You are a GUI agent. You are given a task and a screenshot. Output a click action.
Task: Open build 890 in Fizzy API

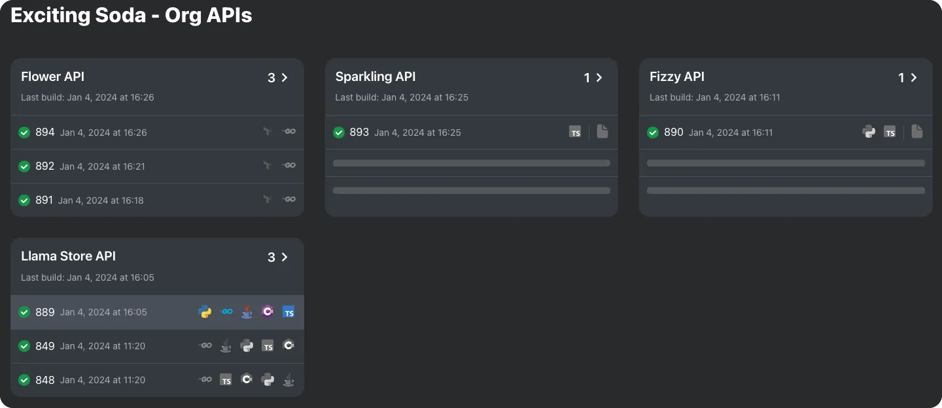click(x=674, y=132)
